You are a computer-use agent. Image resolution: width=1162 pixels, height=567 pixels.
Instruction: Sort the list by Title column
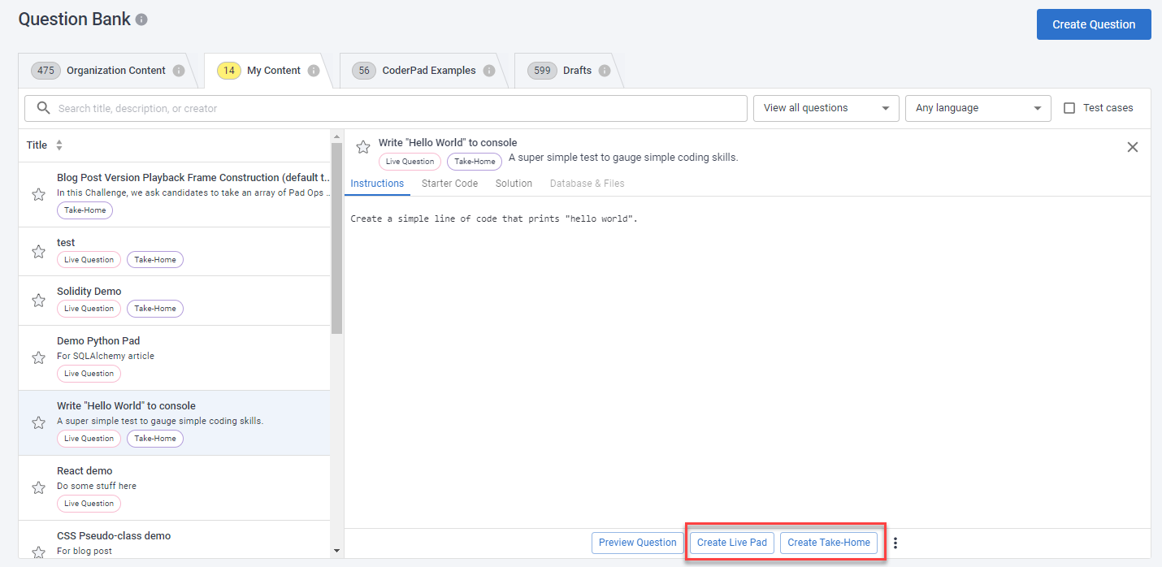(59, 145)
